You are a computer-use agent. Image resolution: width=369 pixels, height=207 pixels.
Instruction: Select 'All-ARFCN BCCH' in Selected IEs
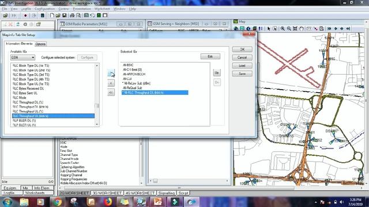point(134,74)
